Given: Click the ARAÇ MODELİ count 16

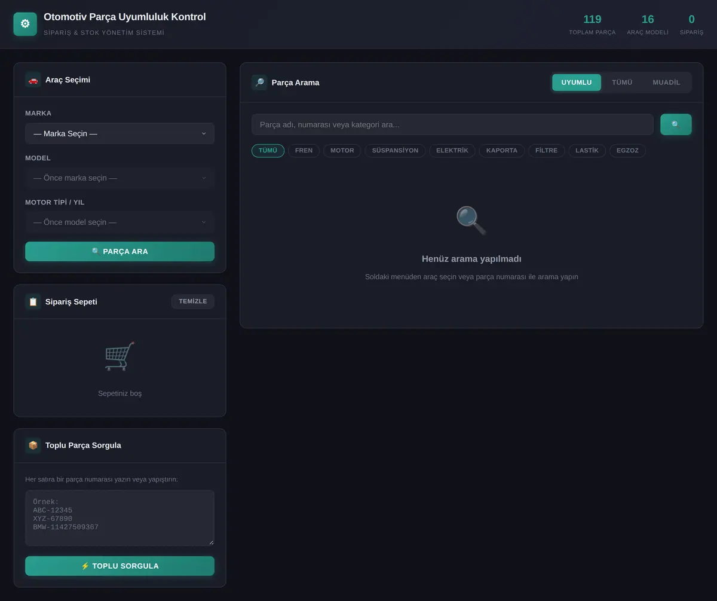Looking at the screenshot, I should click(648, 19).
